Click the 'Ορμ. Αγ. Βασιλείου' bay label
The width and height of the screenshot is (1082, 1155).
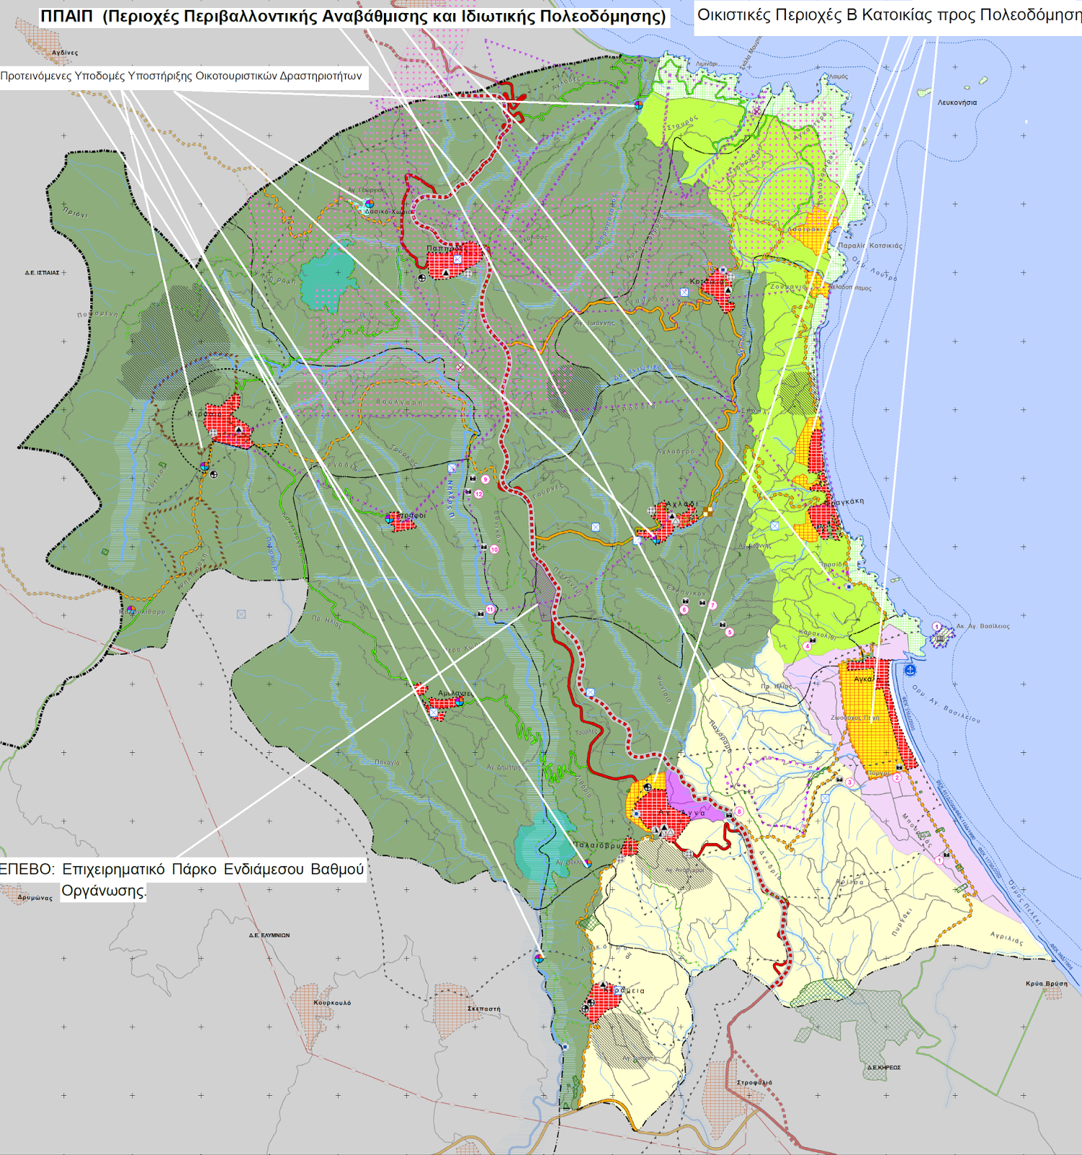[x=946, y=704]
